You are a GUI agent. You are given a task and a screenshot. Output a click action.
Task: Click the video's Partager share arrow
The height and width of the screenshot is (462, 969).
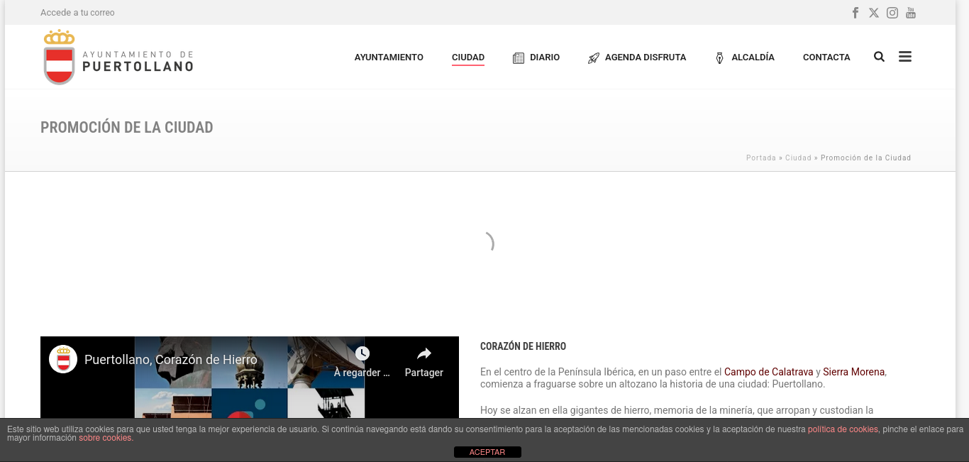(424, 353)
